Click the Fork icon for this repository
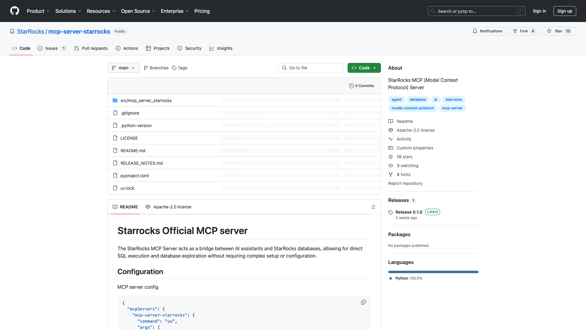 515,31
